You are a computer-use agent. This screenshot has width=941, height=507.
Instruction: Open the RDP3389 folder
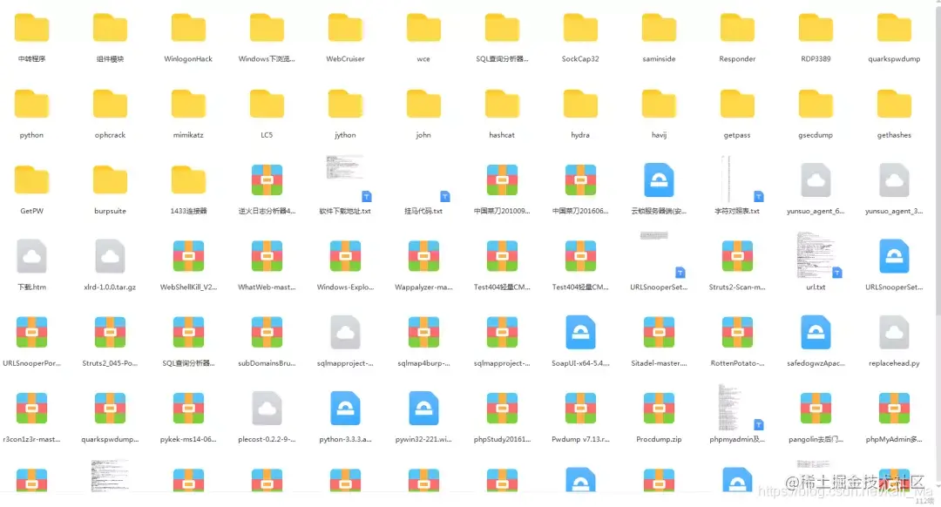pos(816,28)
